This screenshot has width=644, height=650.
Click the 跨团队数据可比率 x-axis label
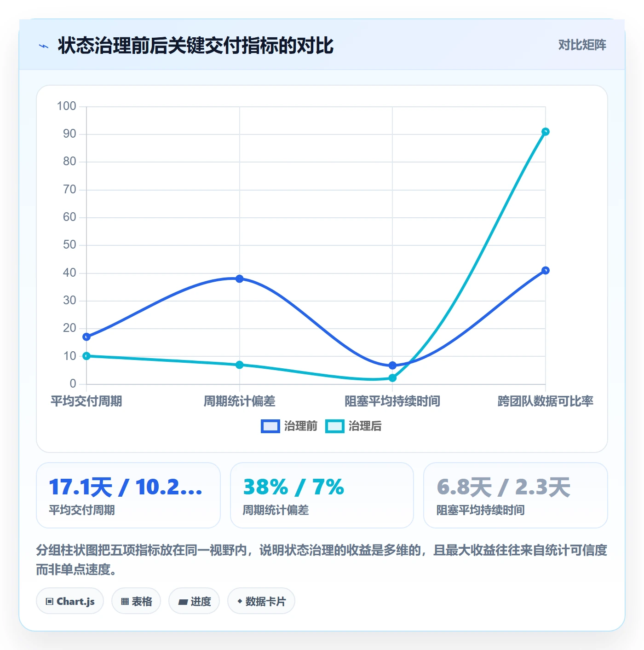(546, 401)
